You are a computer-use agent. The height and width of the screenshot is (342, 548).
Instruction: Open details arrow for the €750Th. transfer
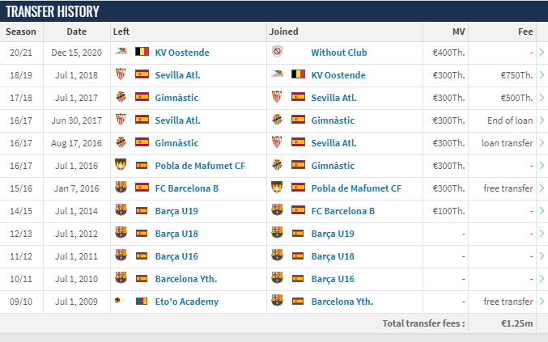[542, 75]
